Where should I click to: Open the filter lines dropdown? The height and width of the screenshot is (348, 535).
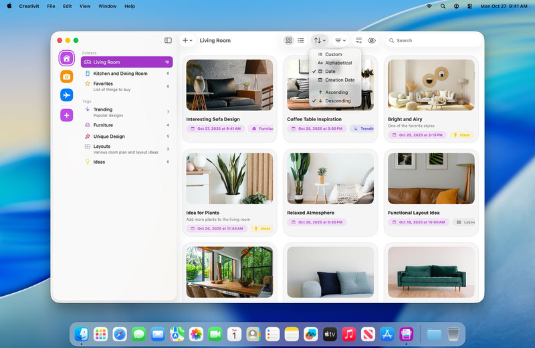(340, 41)
